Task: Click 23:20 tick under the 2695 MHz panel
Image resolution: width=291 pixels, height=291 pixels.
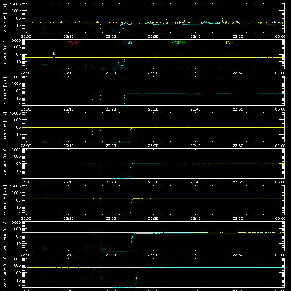Action: point(111,182)
